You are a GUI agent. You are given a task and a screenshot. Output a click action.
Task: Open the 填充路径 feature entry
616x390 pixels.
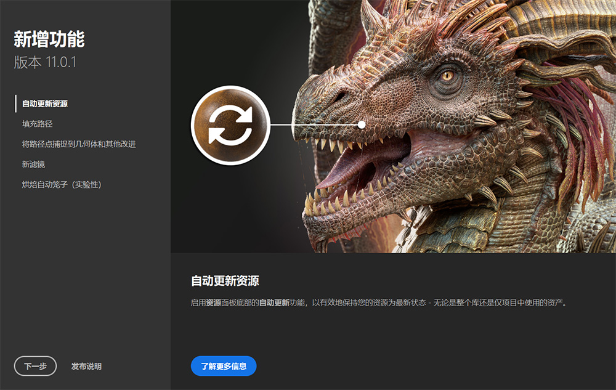click(x=37, y=124)
